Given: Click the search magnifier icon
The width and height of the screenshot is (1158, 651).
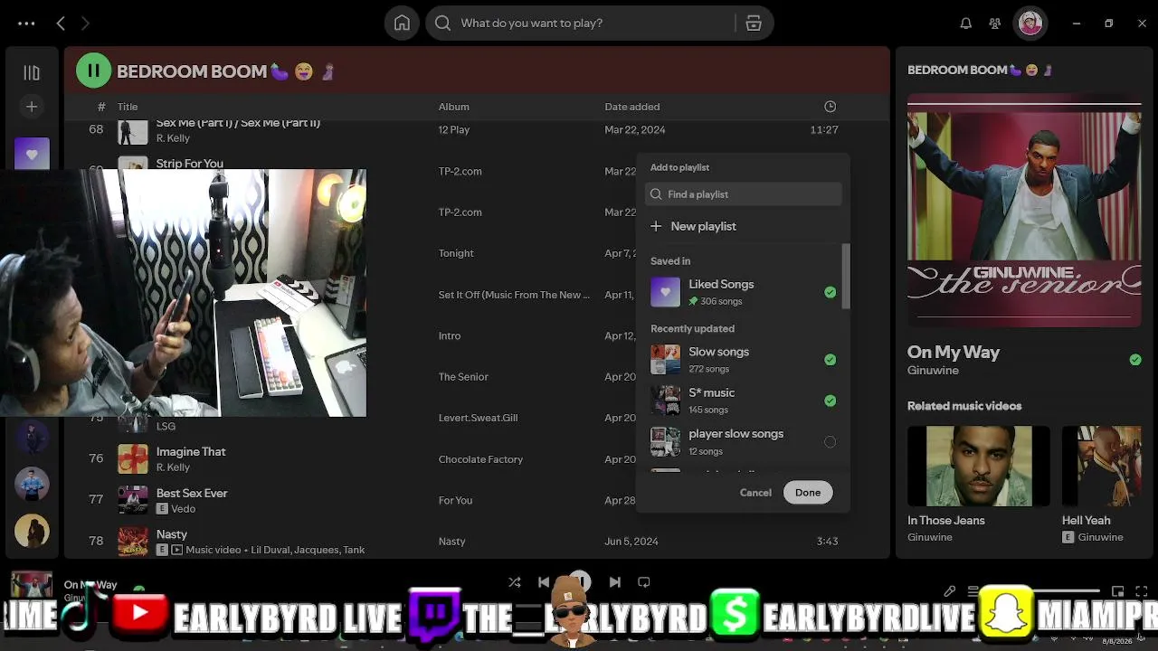Looking at the screenshot, I should 442,24.
